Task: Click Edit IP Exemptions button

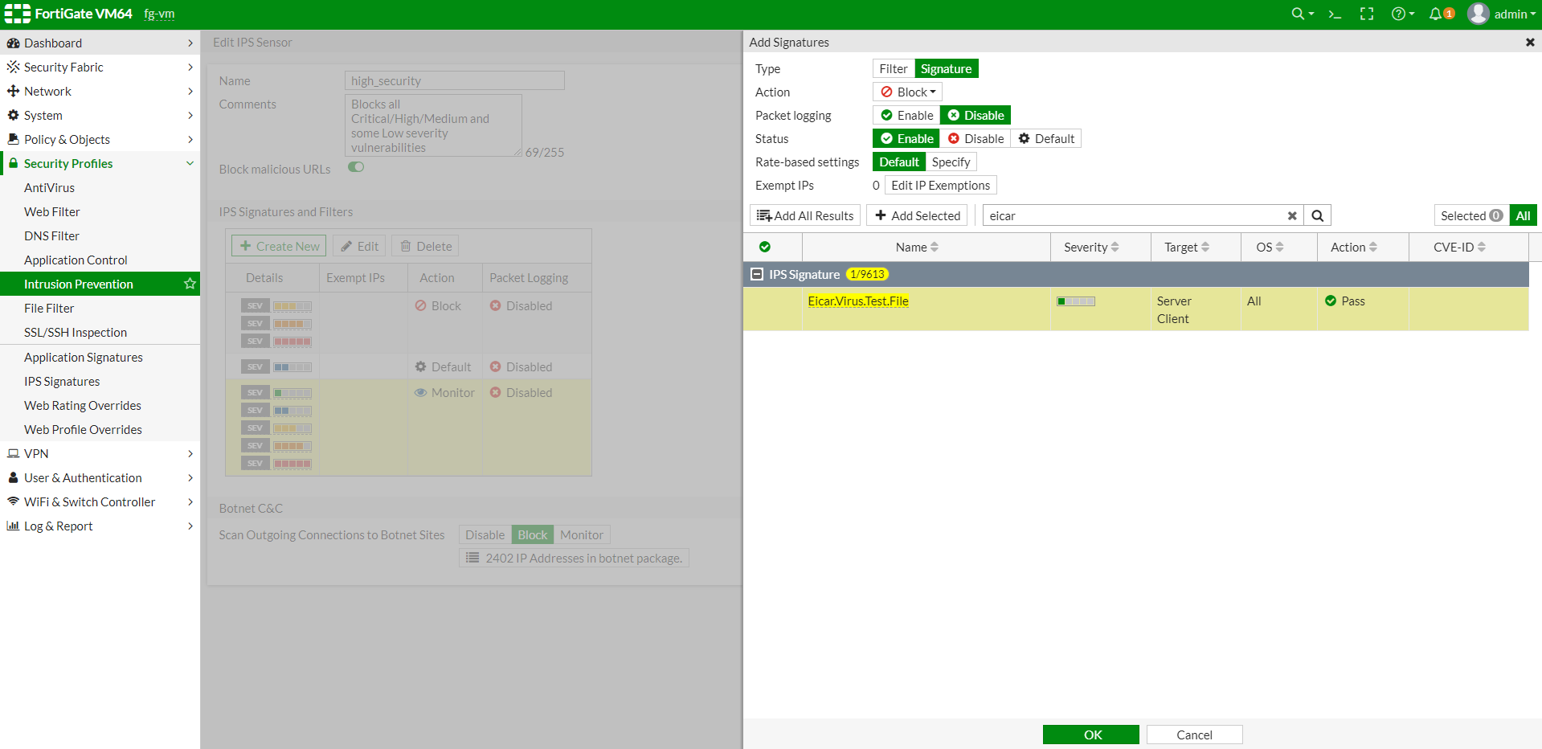Action: point(940,185)
